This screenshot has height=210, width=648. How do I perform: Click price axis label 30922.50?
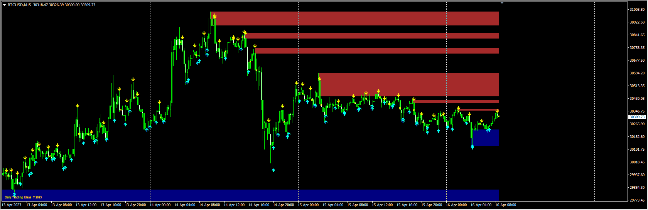click(637, 22)
